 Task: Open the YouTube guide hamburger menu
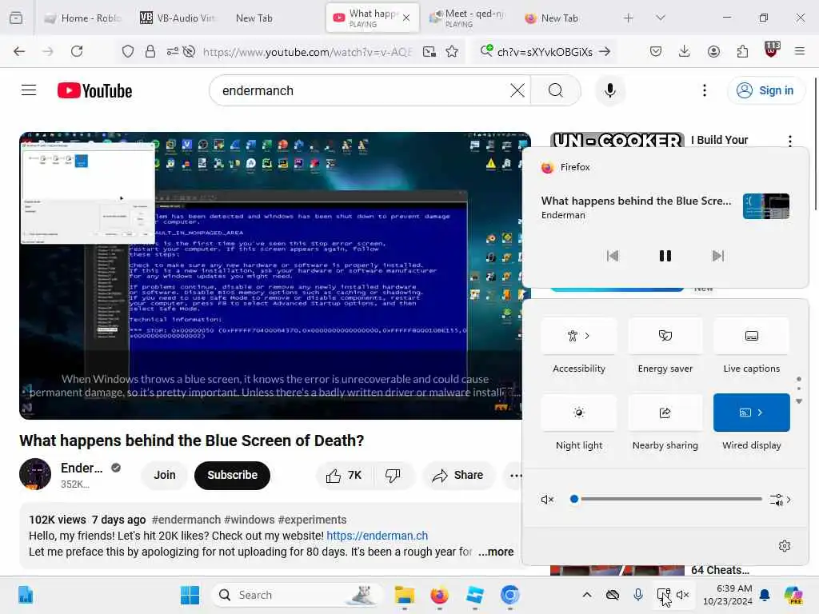pos(29,90)
